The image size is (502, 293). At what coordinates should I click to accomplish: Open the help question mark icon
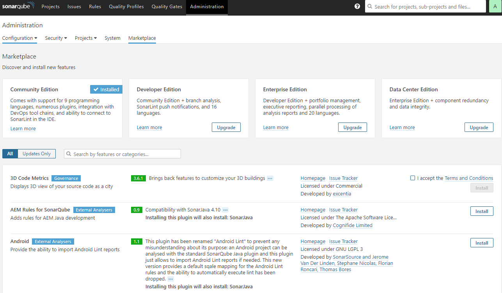pos(357,7)
